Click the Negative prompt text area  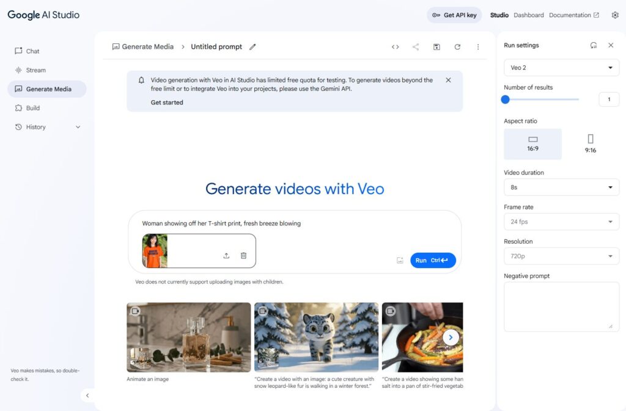pos(561,307)
